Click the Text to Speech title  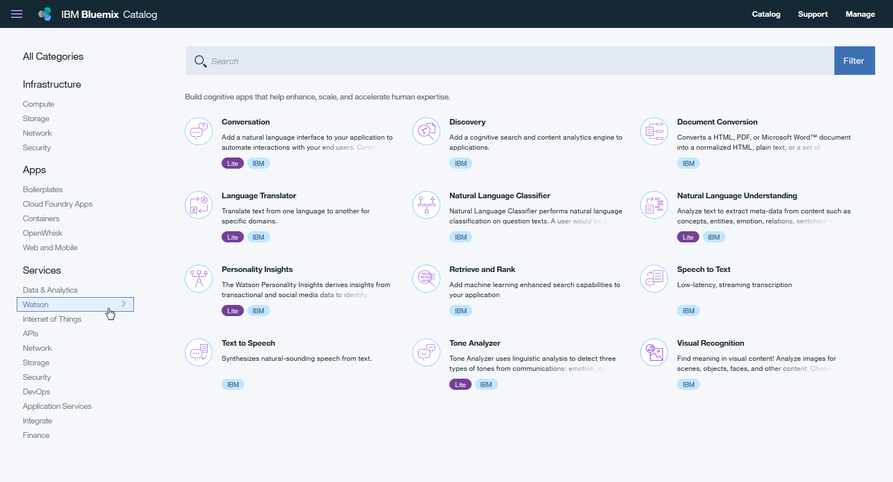[x=248, y=343]
